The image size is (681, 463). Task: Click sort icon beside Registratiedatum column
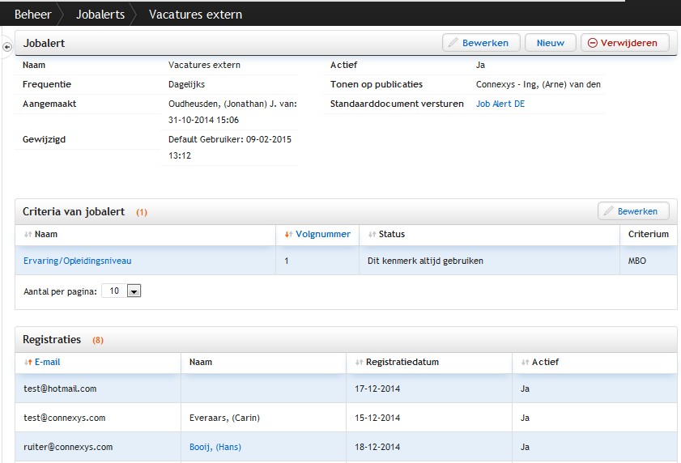point(360,363)
